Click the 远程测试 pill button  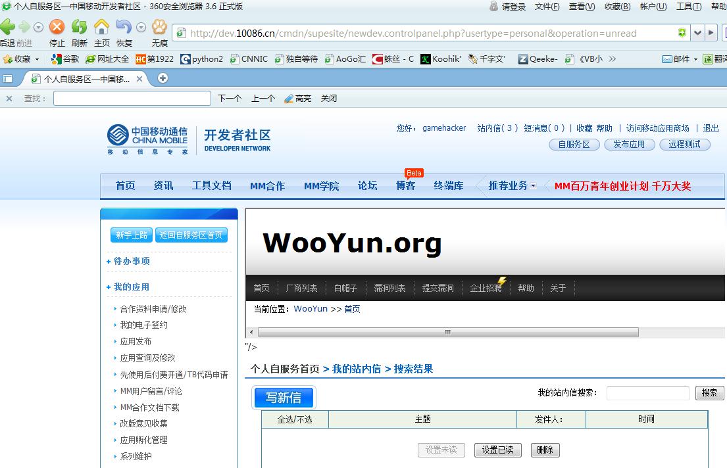[684, 145]
